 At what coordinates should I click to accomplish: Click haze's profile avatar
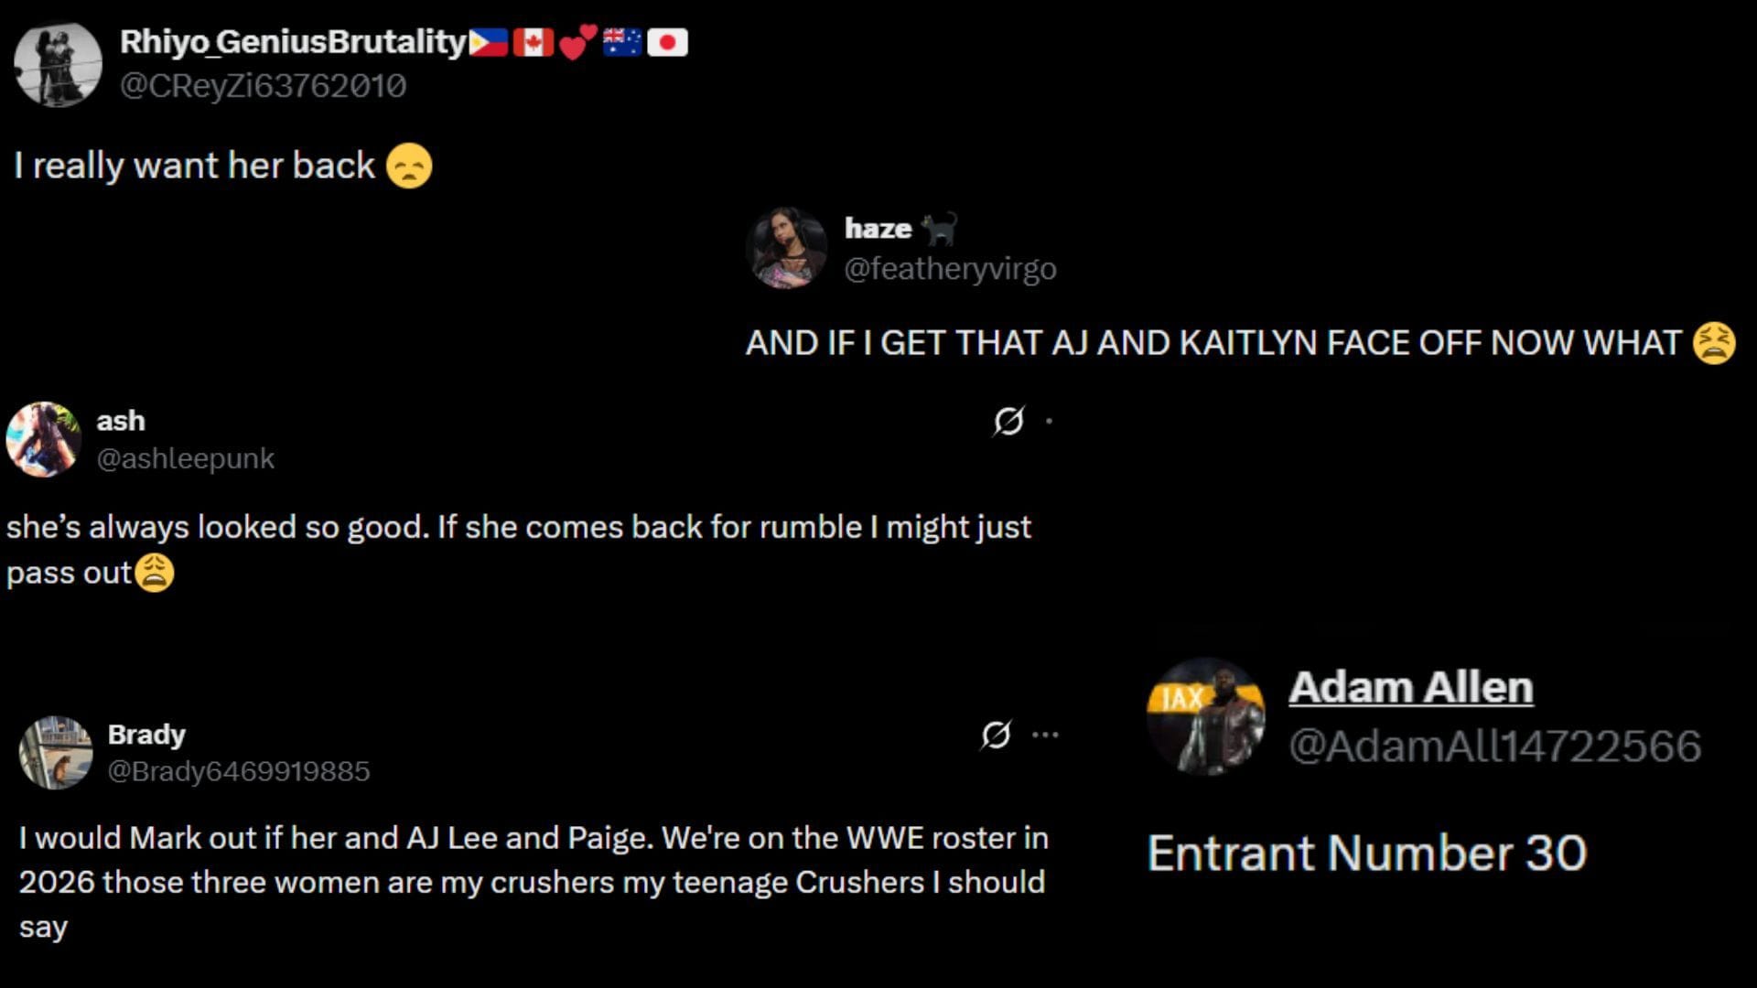[x=788, y=247]
